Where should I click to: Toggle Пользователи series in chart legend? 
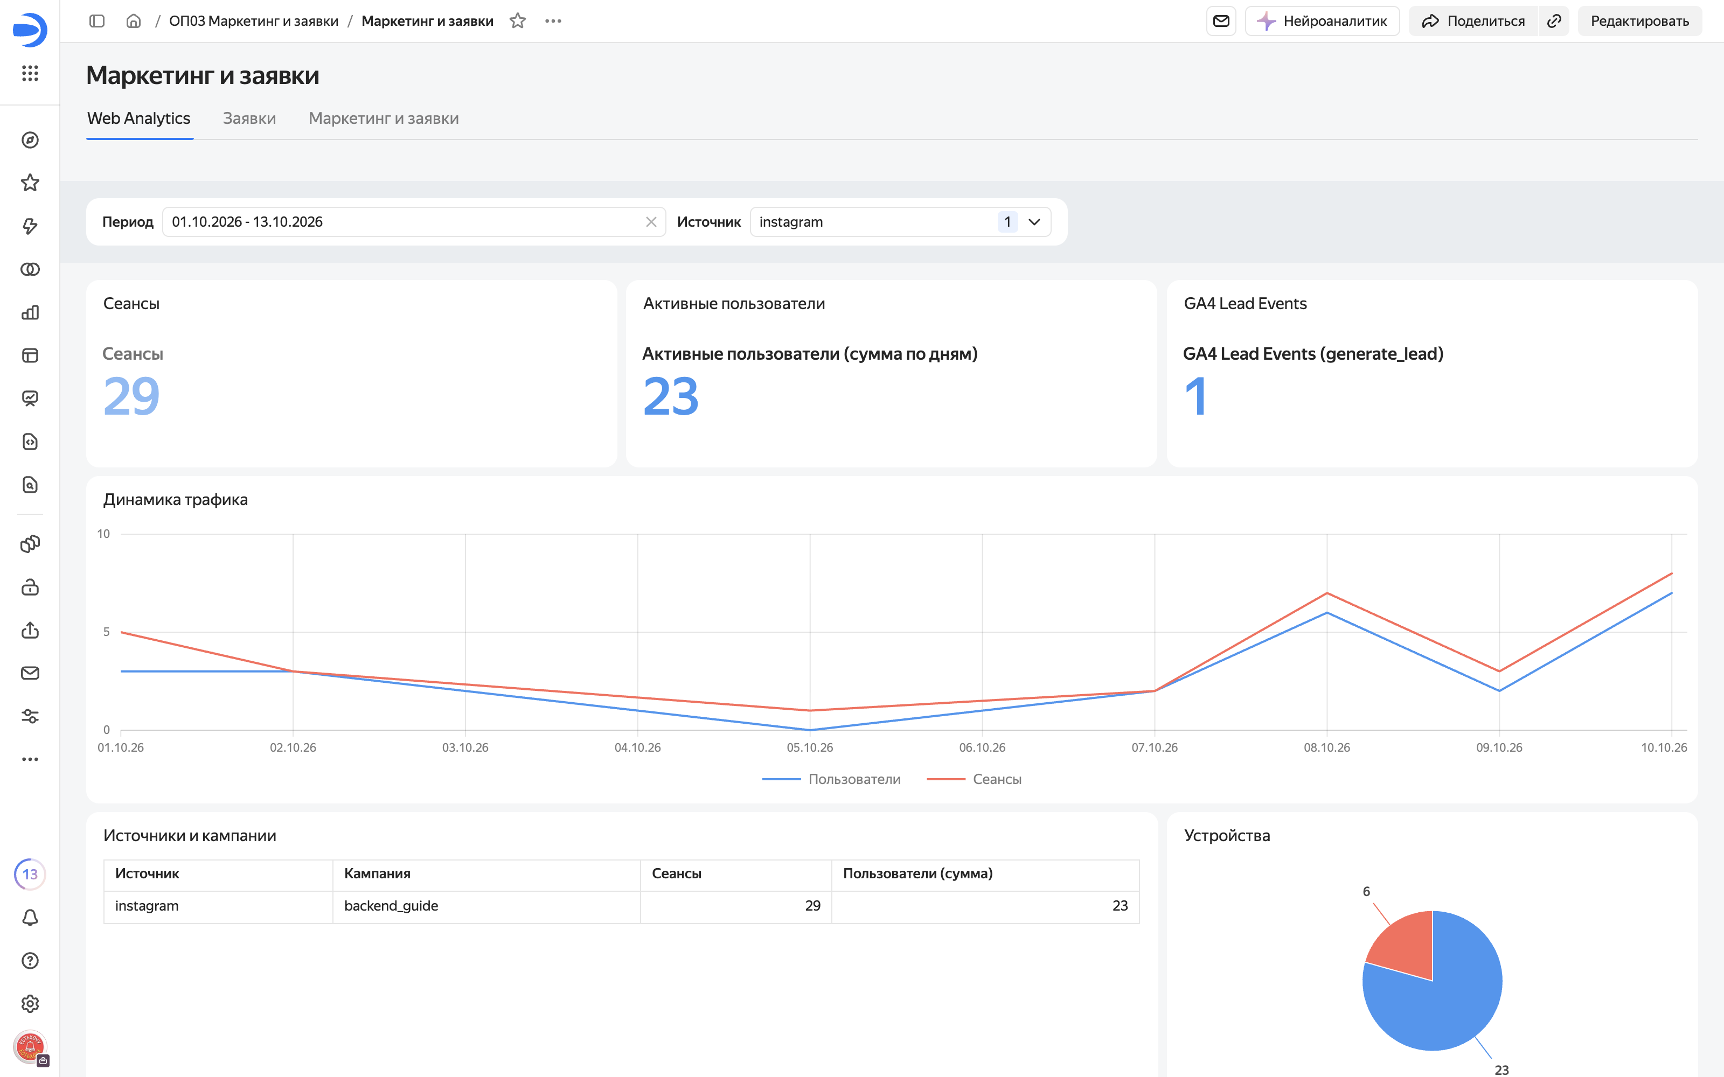tap(831, 779)
